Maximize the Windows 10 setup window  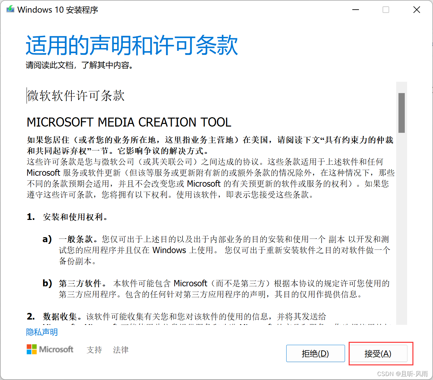(x=386, y=10)
